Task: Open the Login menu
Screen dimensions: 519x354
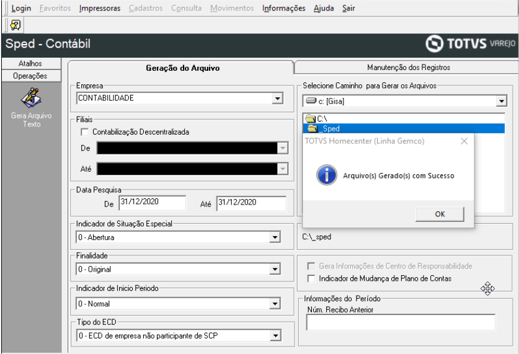Action: [21, 8]
